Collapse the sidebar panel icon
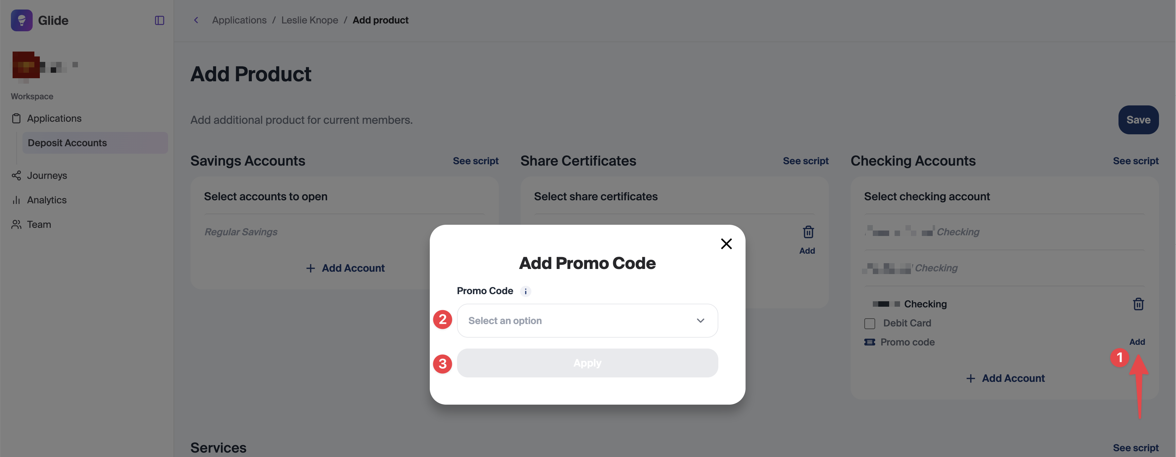 click(x=159, y=20)
